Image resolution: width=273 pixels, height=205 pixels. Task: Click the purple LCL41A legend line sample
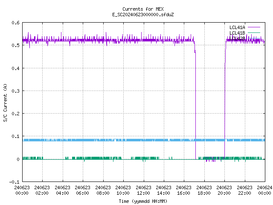pyautogui.click(x=254, y=27)
